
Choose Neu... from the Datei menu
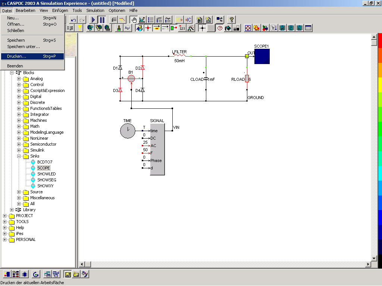pyautogui.click(x=32, y=18)
